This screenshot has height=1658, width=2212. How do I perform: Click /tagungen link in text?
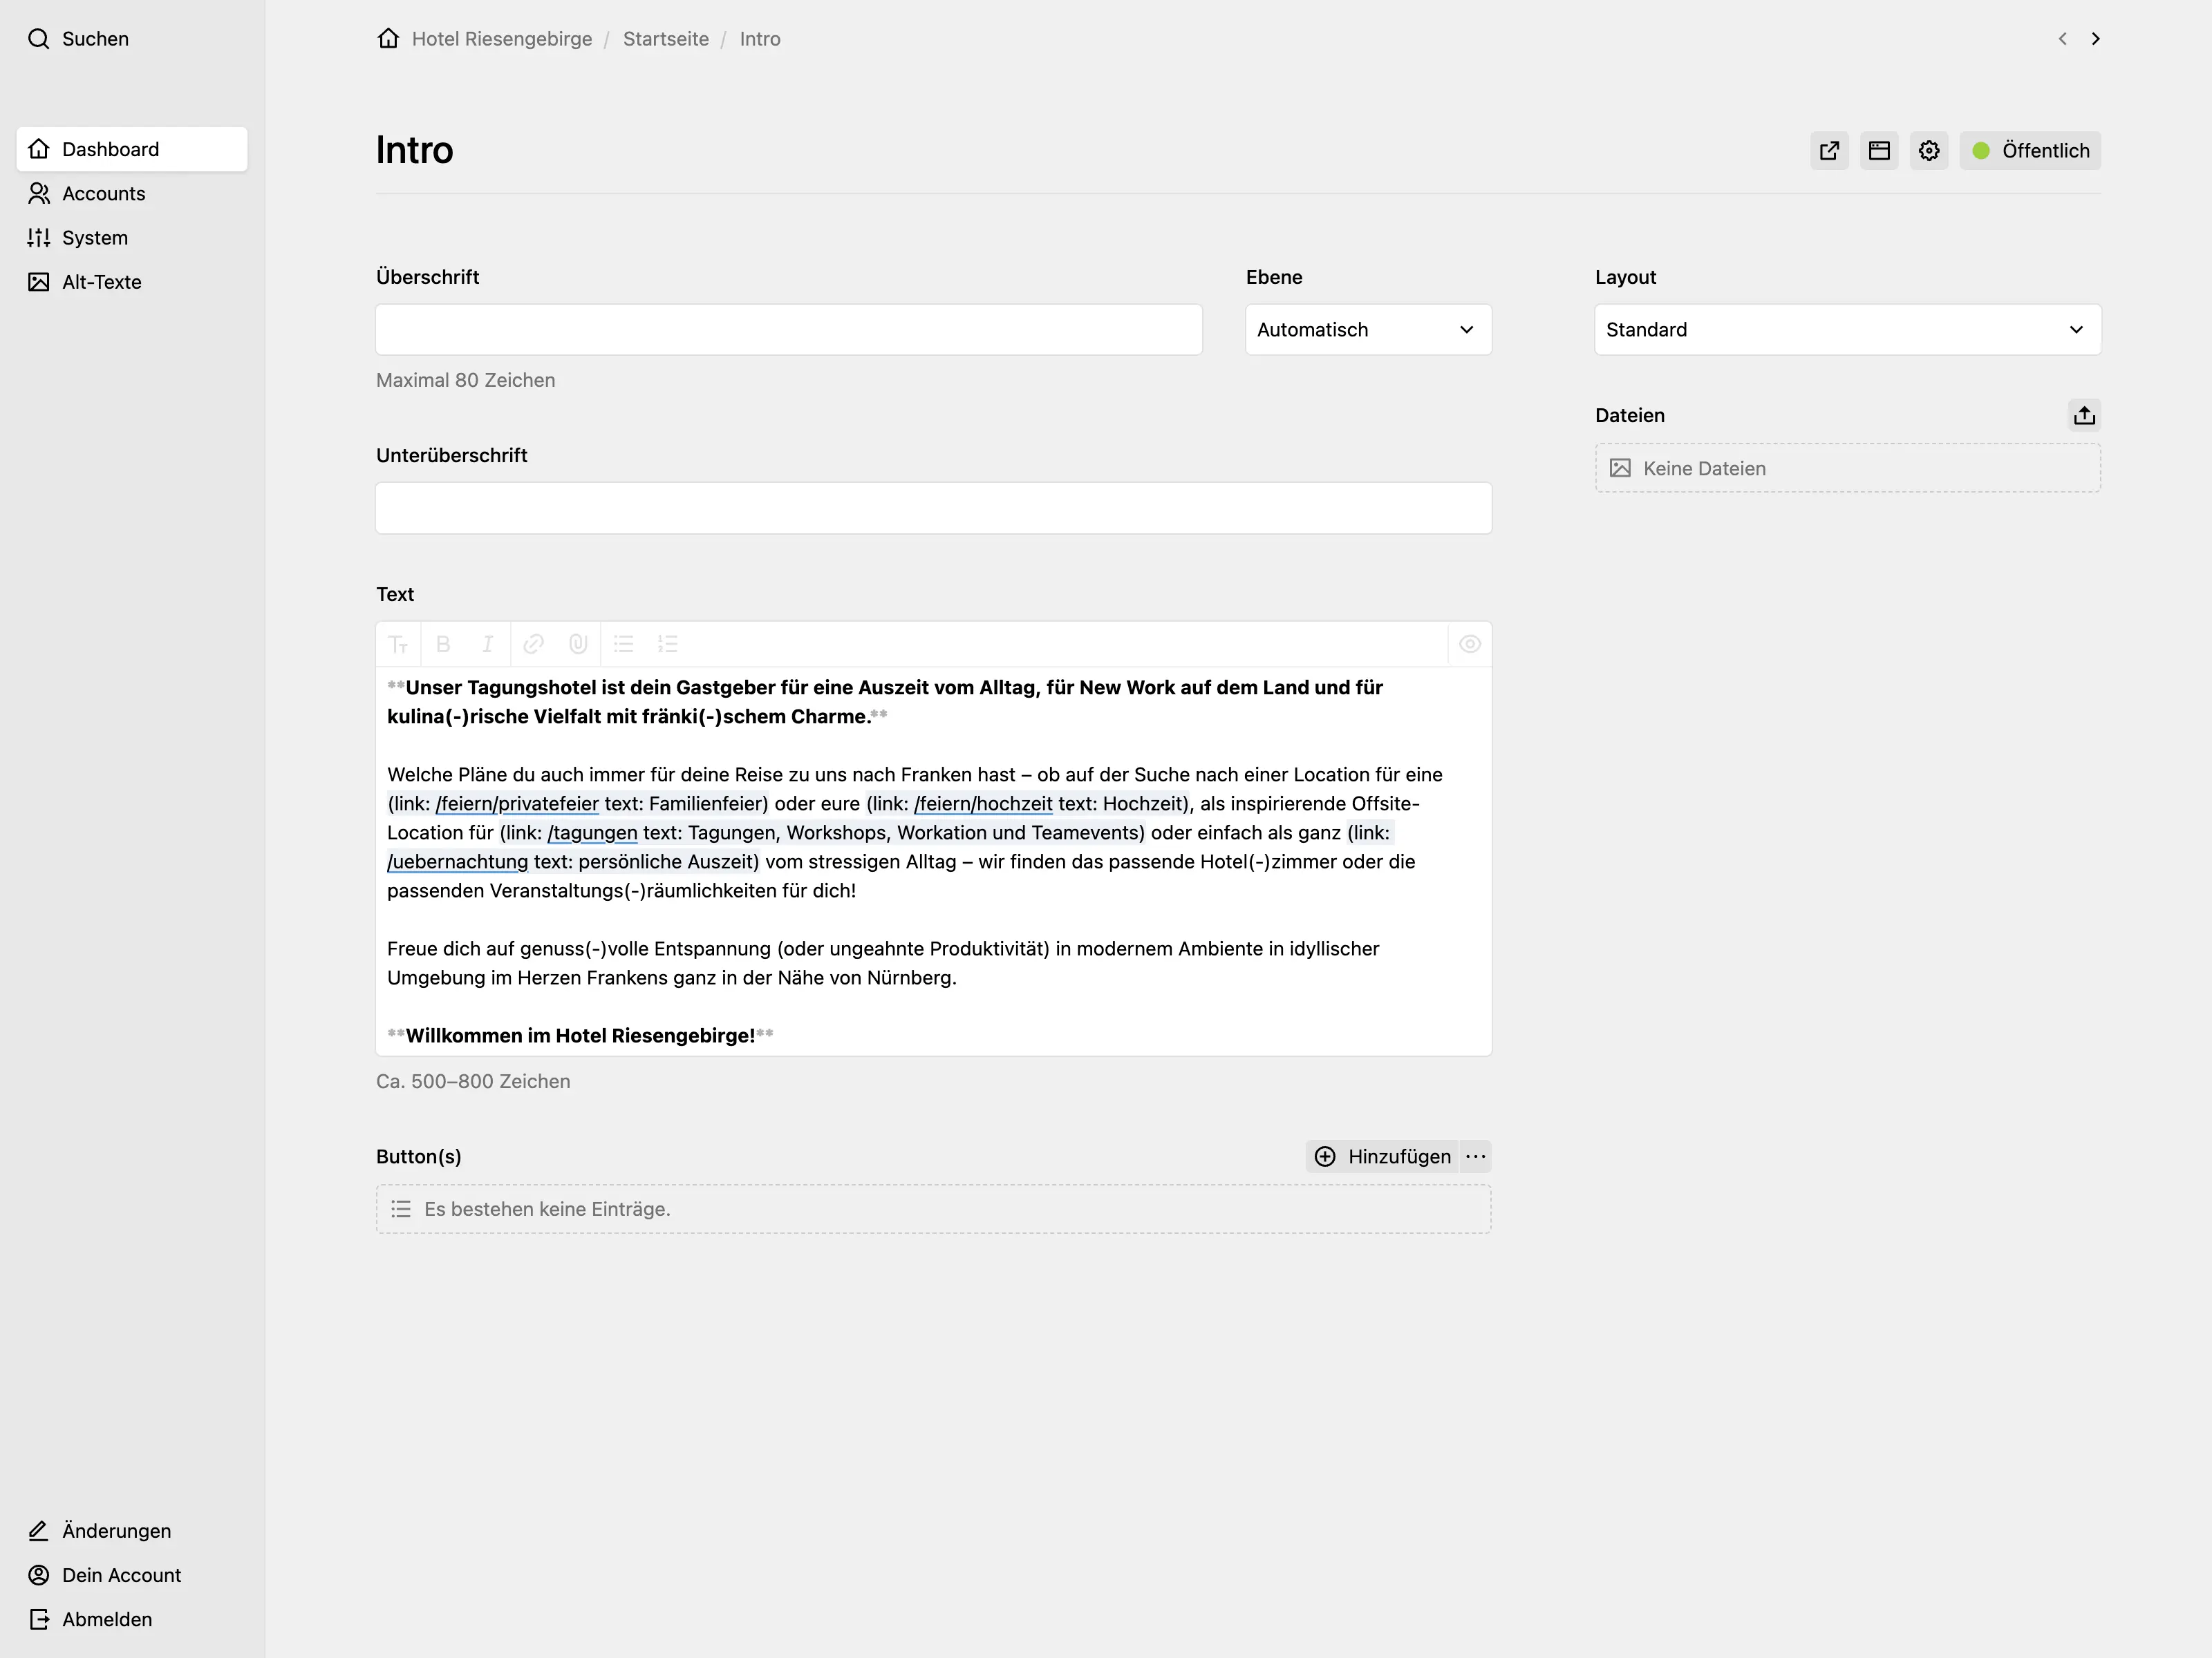tap(592, 832)
